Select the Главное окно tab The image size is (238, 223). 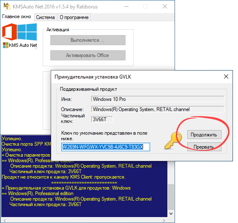click(16, 16)
